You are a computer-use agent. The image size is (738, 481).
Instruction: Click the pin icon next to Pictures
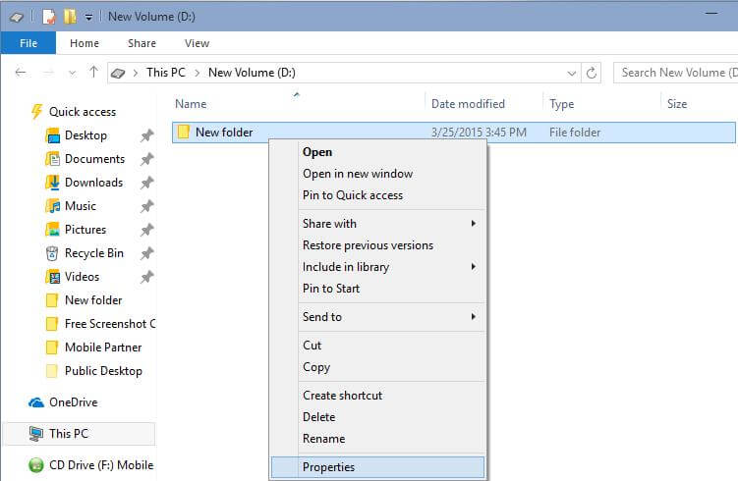146,230
